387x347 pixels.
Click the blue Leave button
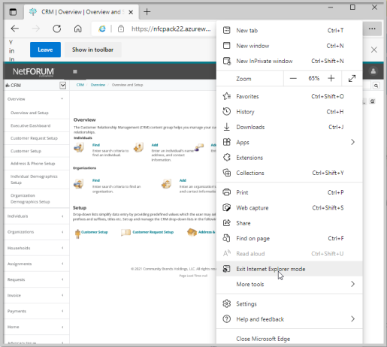pyautogui.click(x=45, y=50)
